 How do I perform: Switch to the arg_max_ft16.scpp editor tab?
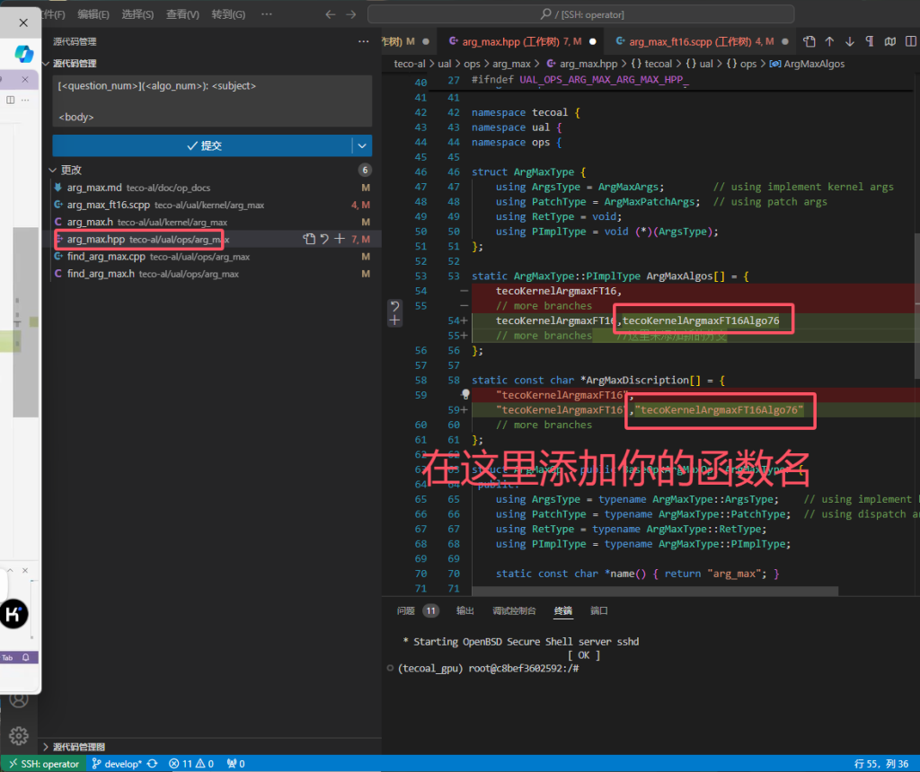(x=688, y=41)
